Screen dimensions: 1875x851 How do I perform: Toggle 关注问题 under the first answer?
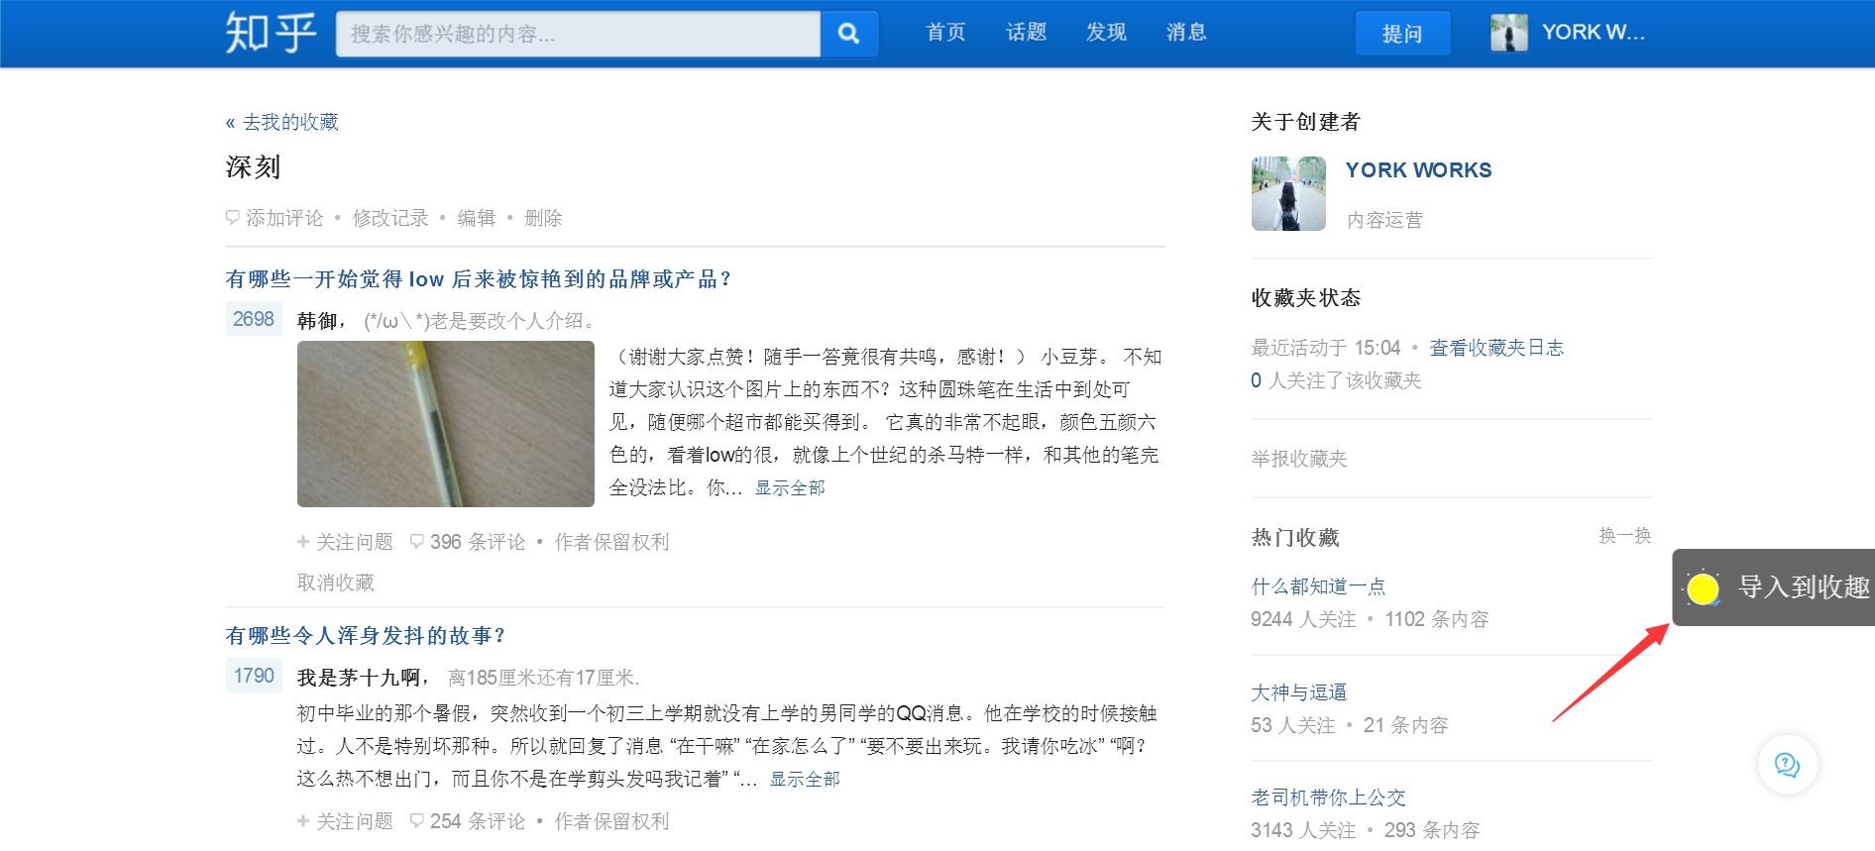345,542
